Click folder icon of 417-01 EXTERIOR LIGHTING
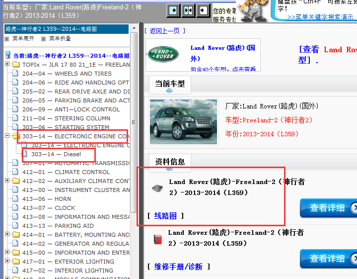This screenshot has width=357, height=279. [x=16, y=261]
